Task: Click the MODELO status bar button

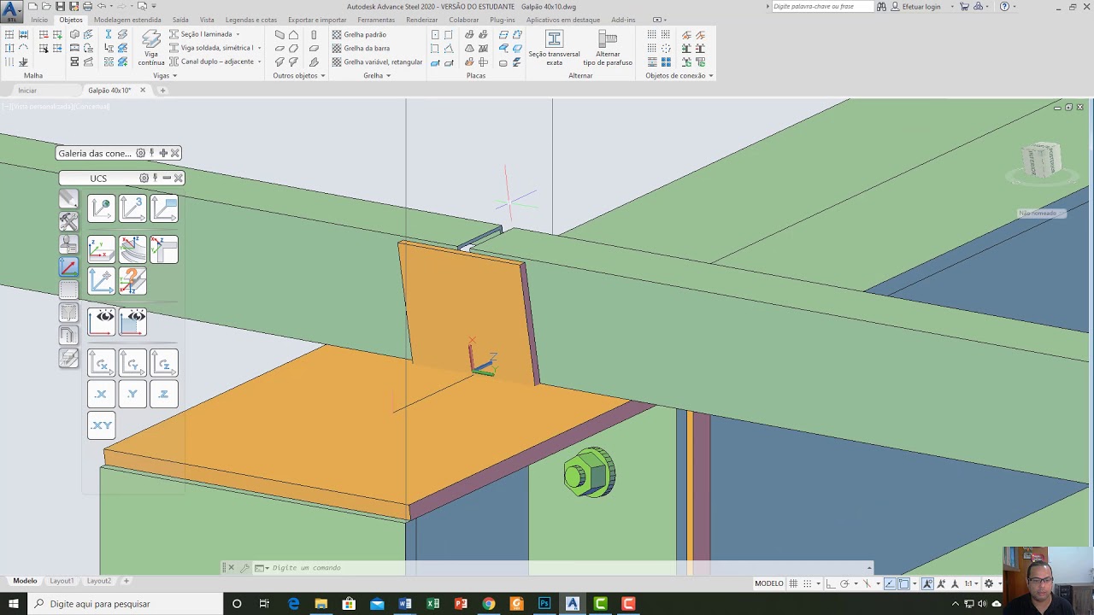Action: (768, 583)
